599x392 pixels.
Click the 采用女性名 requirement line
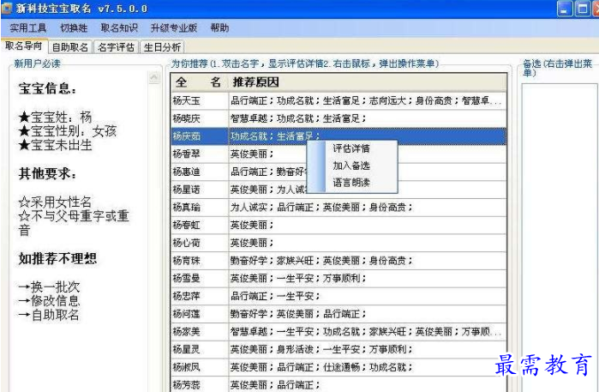(x=55, y=202)
